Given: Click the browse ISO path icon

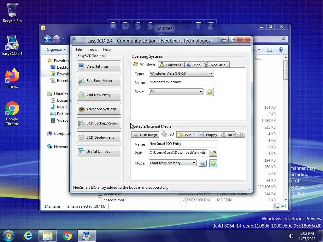Looking at the screenshot, I should [x=213, y=153].
